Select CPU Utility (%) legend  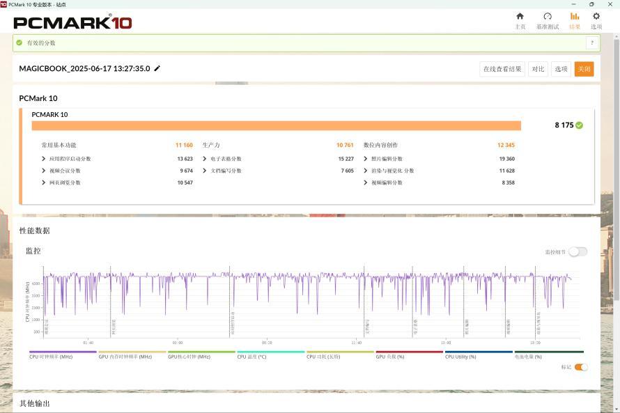(479, 354)
